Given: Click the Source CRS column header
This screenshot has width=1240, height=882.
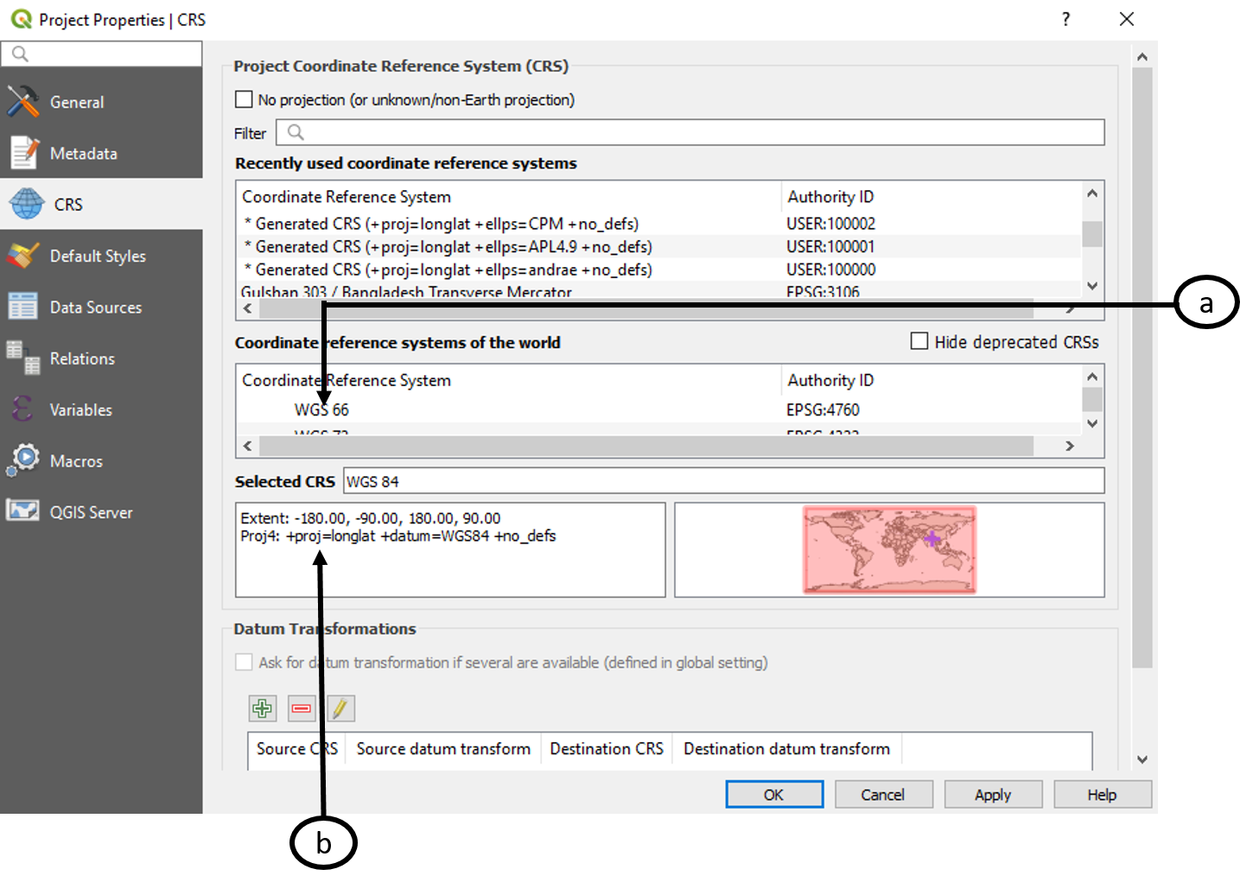Looking at the screenshot, I should [297, 749].
